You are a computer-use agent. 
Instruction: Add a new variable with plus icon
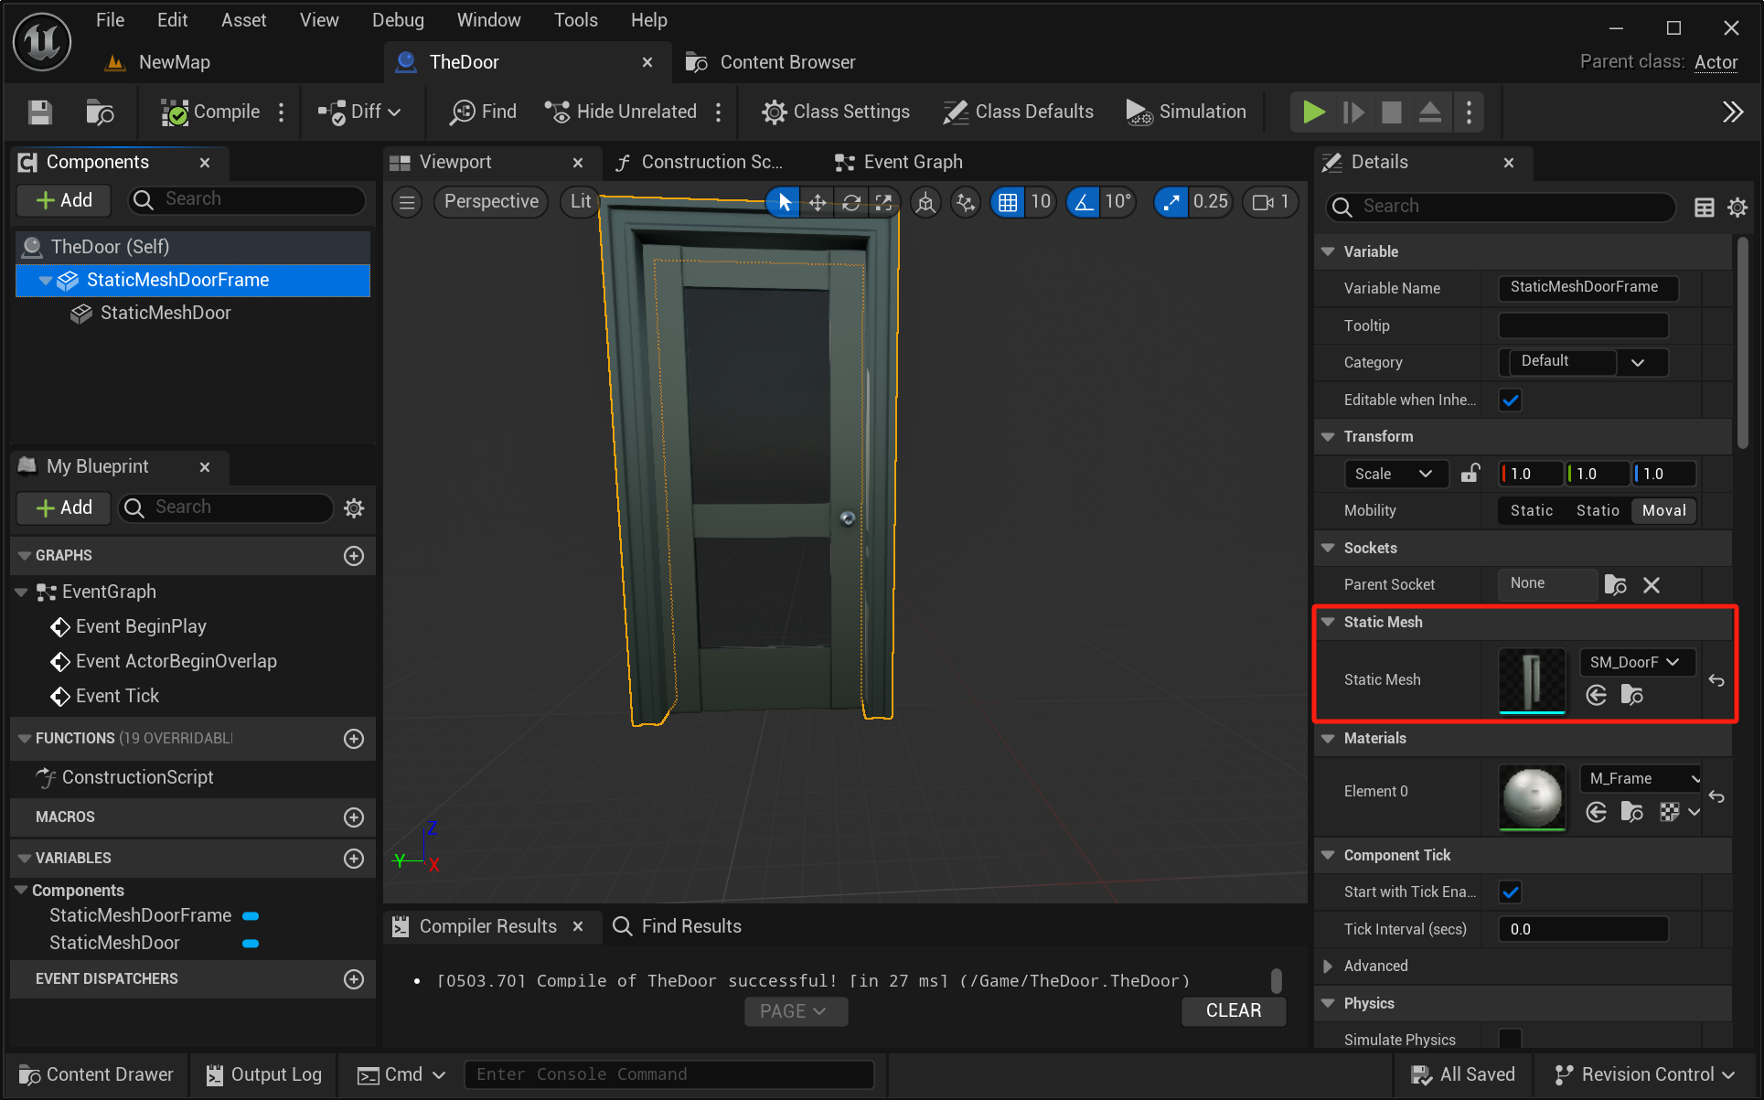[354, 859]
